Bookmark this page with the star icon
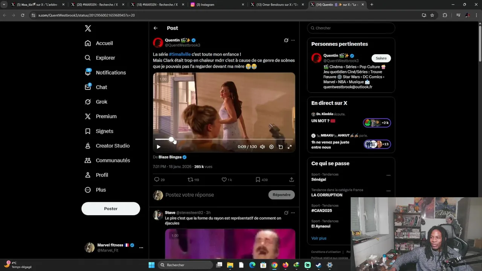482x271 pixels. pyautogui.click(x=432, y=15)
